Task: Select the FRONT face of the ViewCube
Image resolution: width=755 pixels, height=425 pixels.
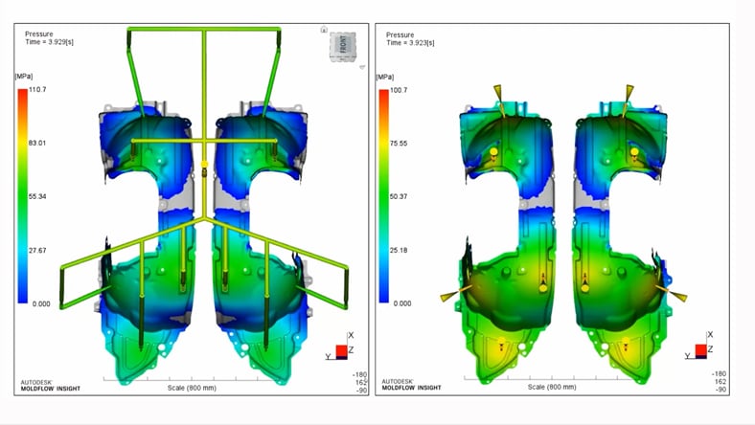Action: point(343,44)
